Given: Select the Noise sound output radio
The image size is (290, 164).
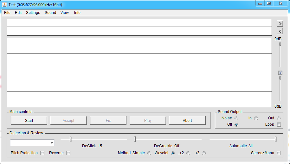Looking at the screenshot, I should tap(236, 118).
